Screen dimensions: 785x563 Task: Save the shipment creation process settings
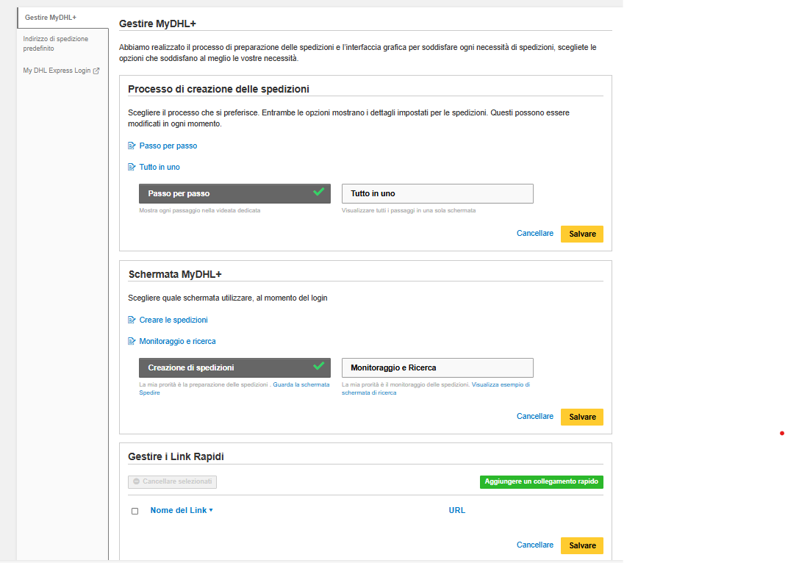click(582, 234)
